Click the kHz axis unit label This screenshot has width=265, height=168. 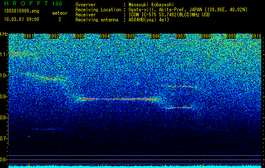[4, 34]
